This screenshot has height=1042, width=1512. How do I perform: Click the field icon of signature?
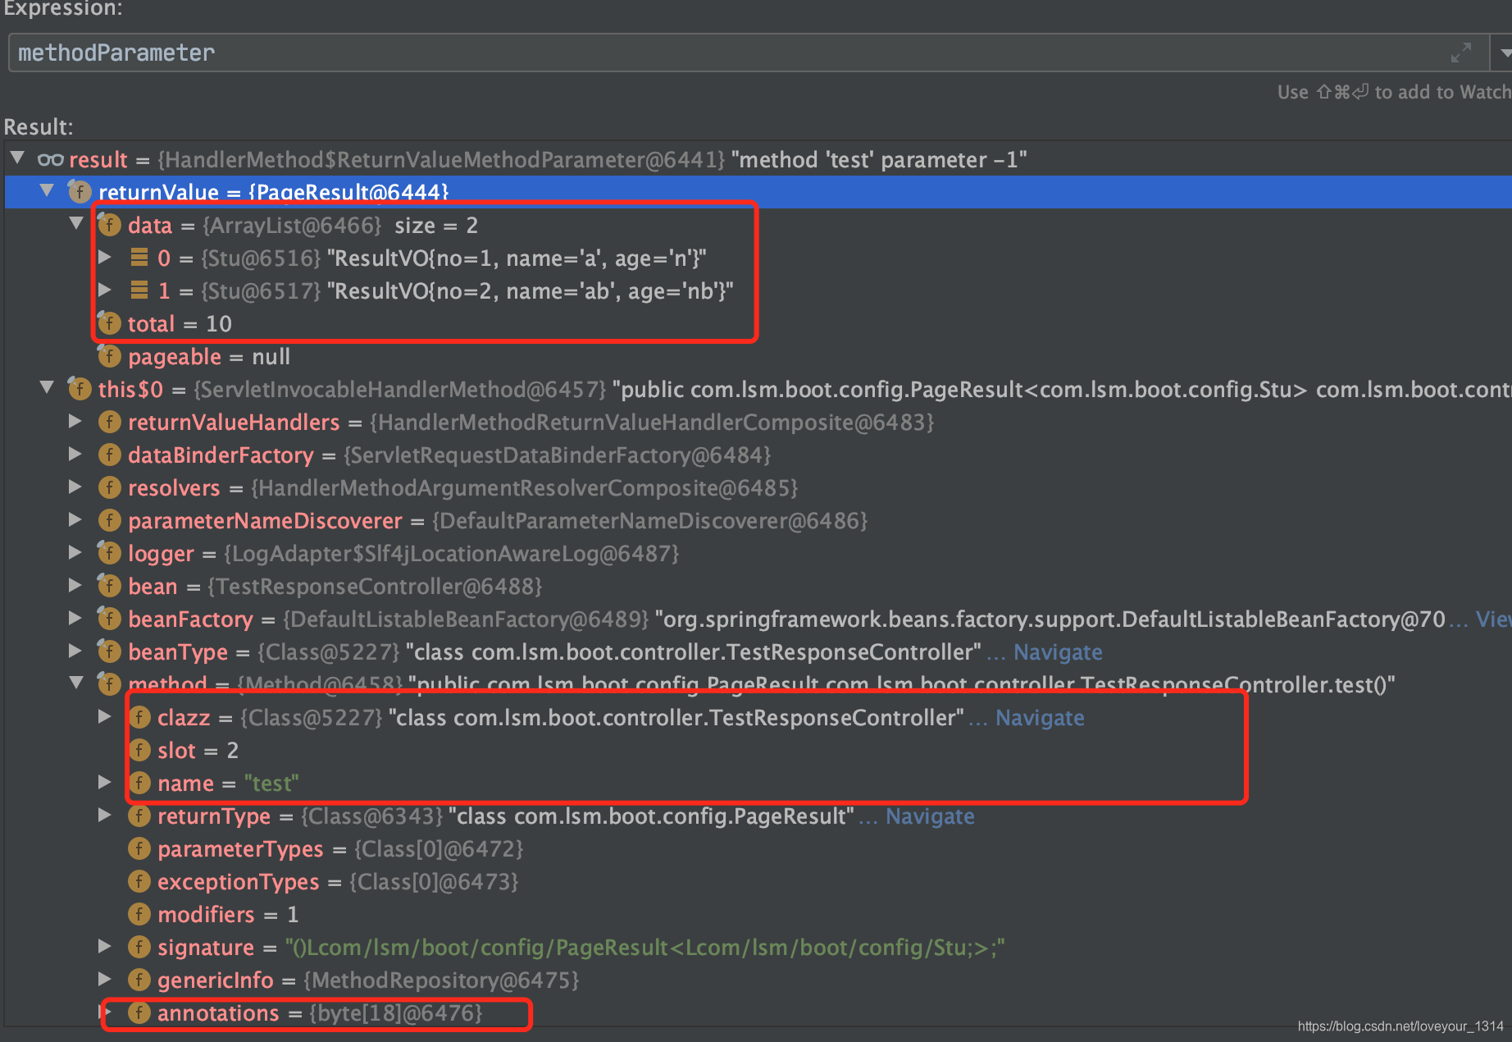(x=139, y=947)
